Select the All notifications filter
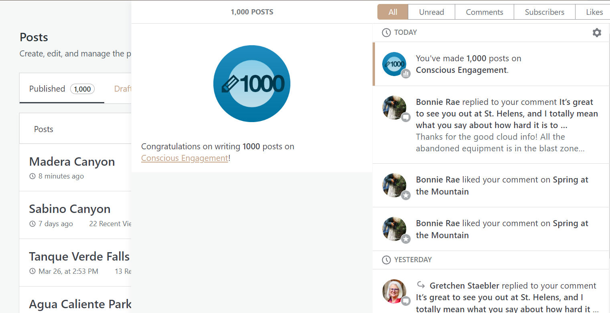This screenshot has width=610, height=313. [393, 12]
